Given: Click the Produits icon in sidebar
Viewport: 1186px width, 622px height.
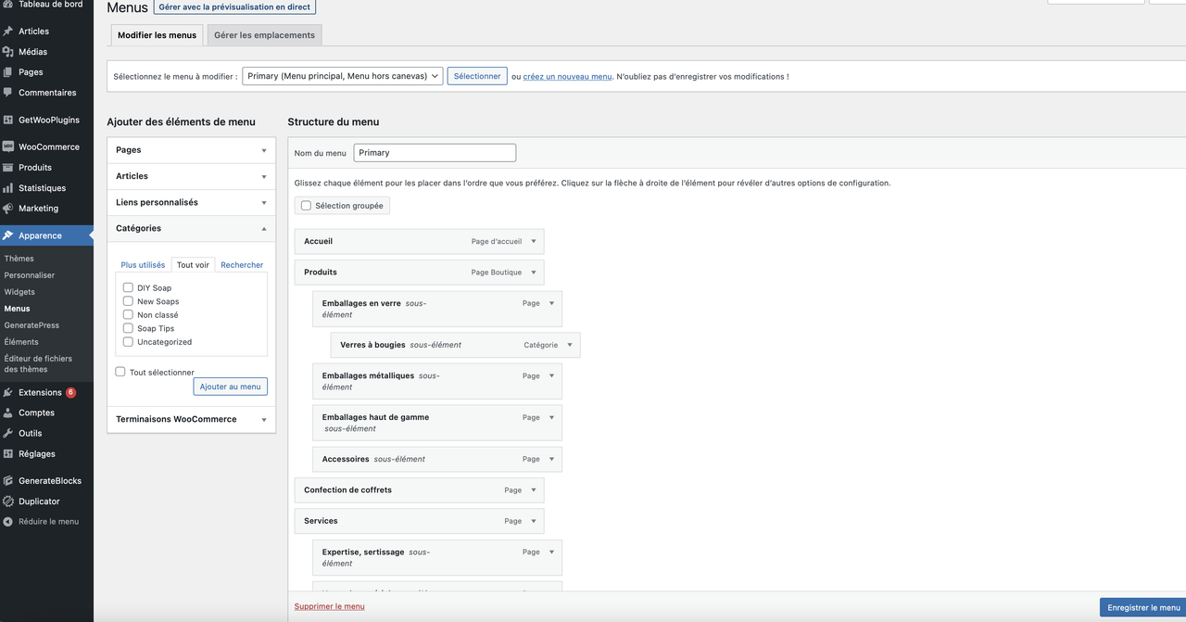Looking at the screenshot, I should (8, 168).
